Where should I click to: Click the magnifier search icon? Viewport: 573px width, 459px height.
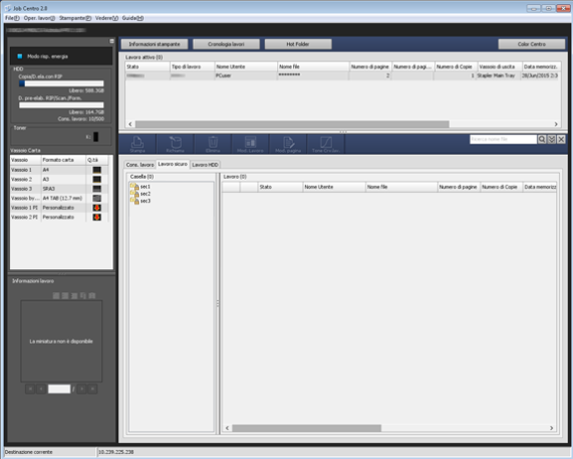coord(542,139)
